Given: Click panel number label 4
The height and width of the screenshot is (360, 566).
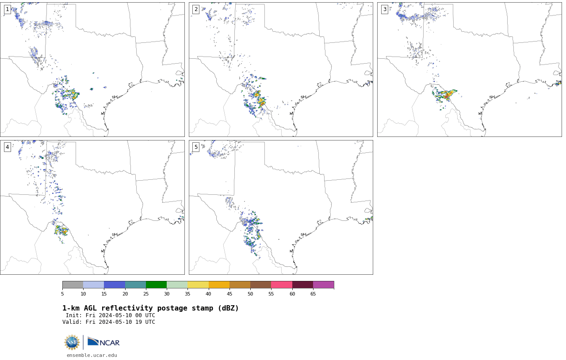Looking at the screenshot, I should click(8, 147).
